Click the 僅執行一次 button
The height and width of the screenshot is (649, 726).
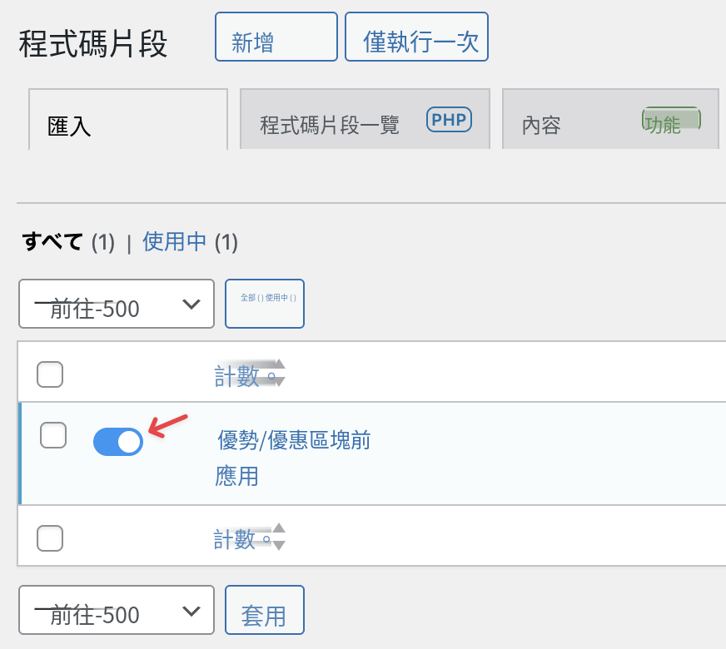(x=417, y=37)
